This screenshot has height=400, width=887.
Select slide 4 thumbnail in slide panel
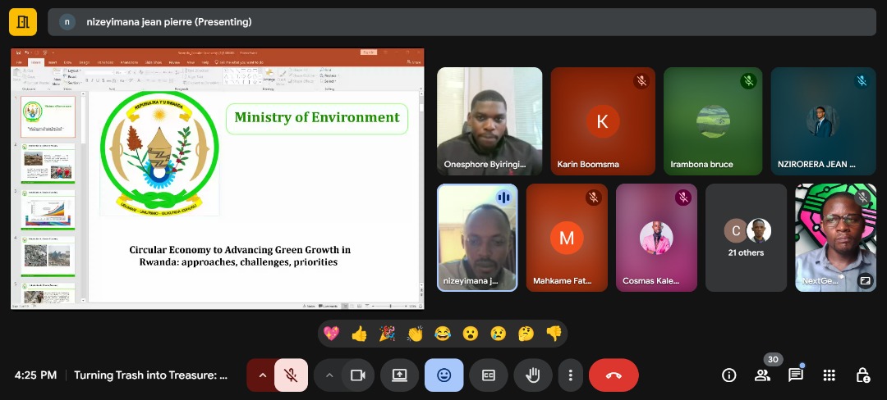pyautogui.click(x=48, y=256)
